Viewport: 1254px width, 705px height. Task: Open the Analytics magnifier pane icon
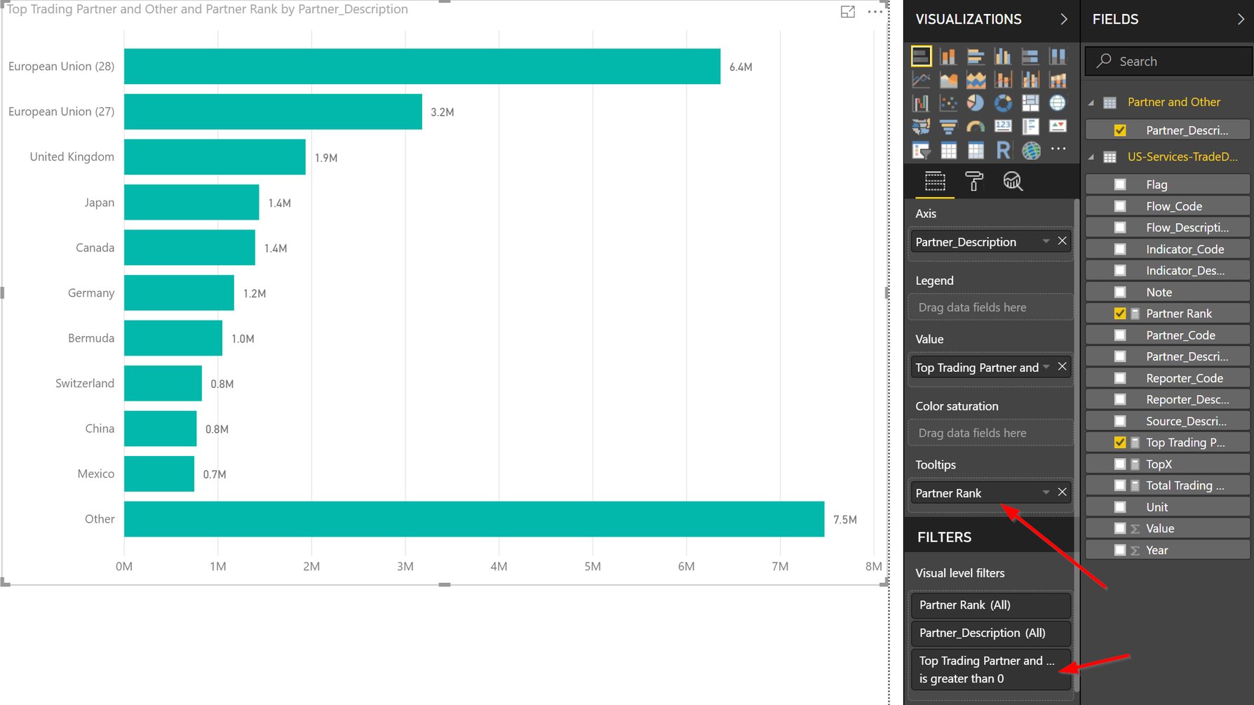tap(1012, 181)
